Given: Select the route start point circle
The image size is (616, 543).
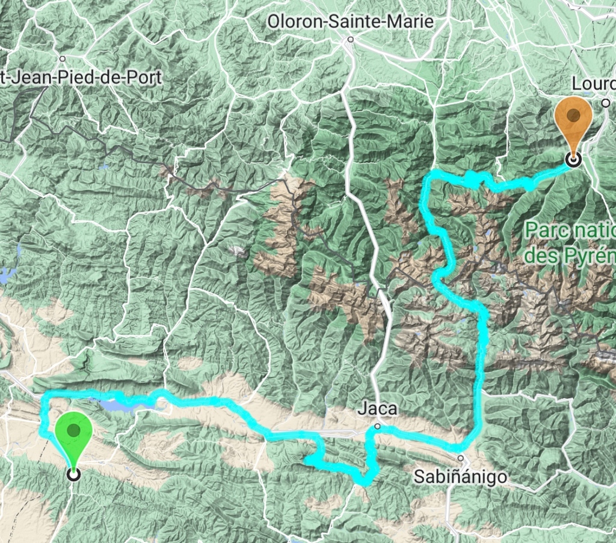Looking at the screenshot, I should (73, 474).
